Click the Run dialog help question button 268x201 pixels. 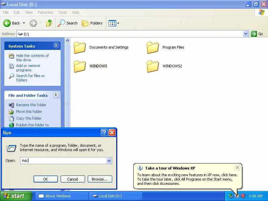104,132
